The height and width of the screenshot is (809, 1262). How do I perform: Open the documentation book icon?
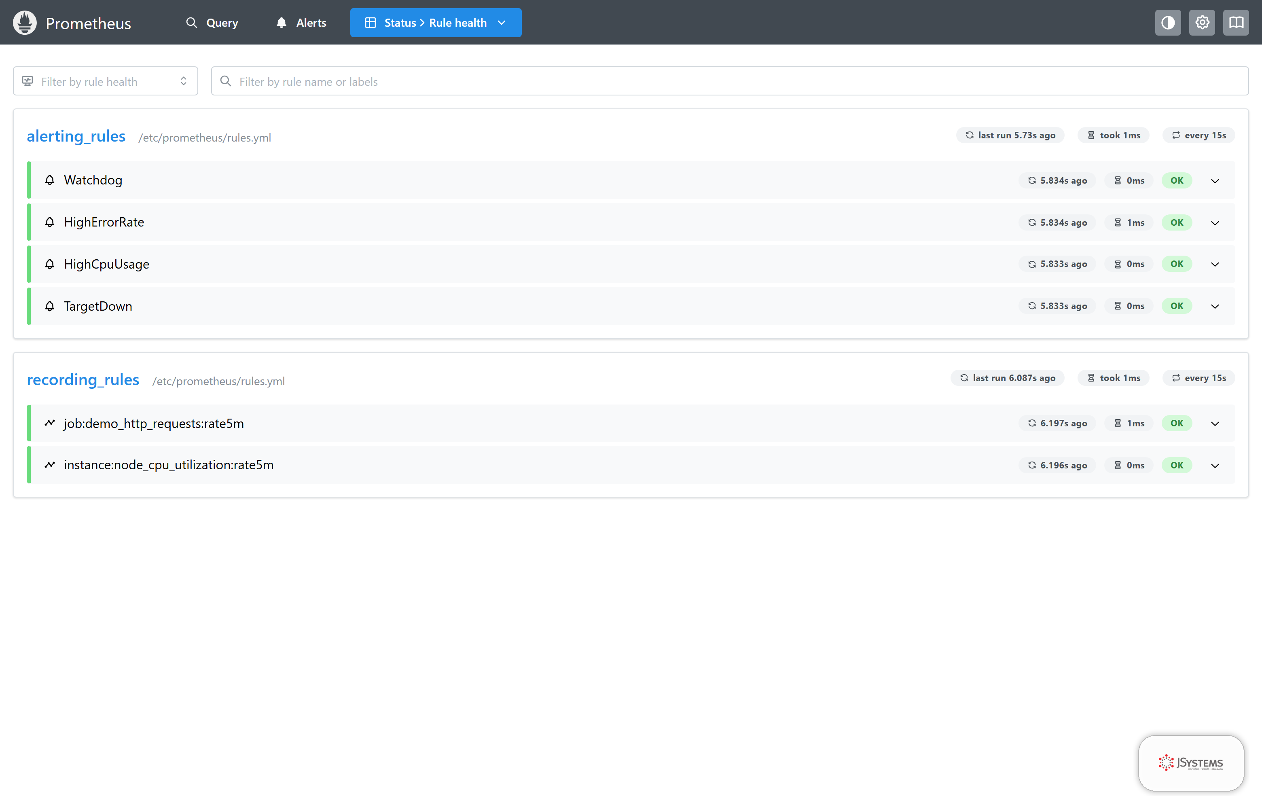tap(1236, 23)
